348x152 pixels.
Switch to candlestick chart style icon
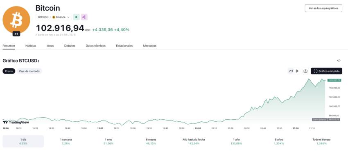(297, 71)
